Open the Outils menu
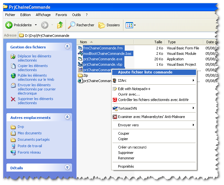 point(76,15)
